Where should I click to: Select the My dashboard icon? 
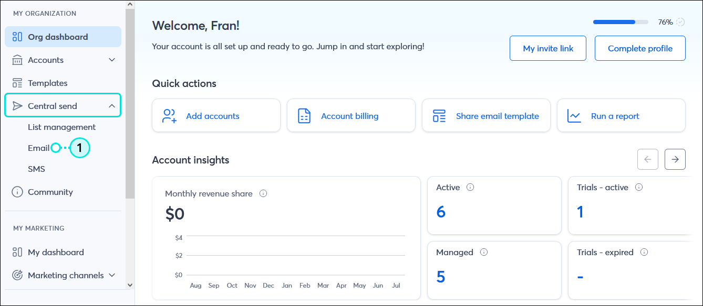16,252
